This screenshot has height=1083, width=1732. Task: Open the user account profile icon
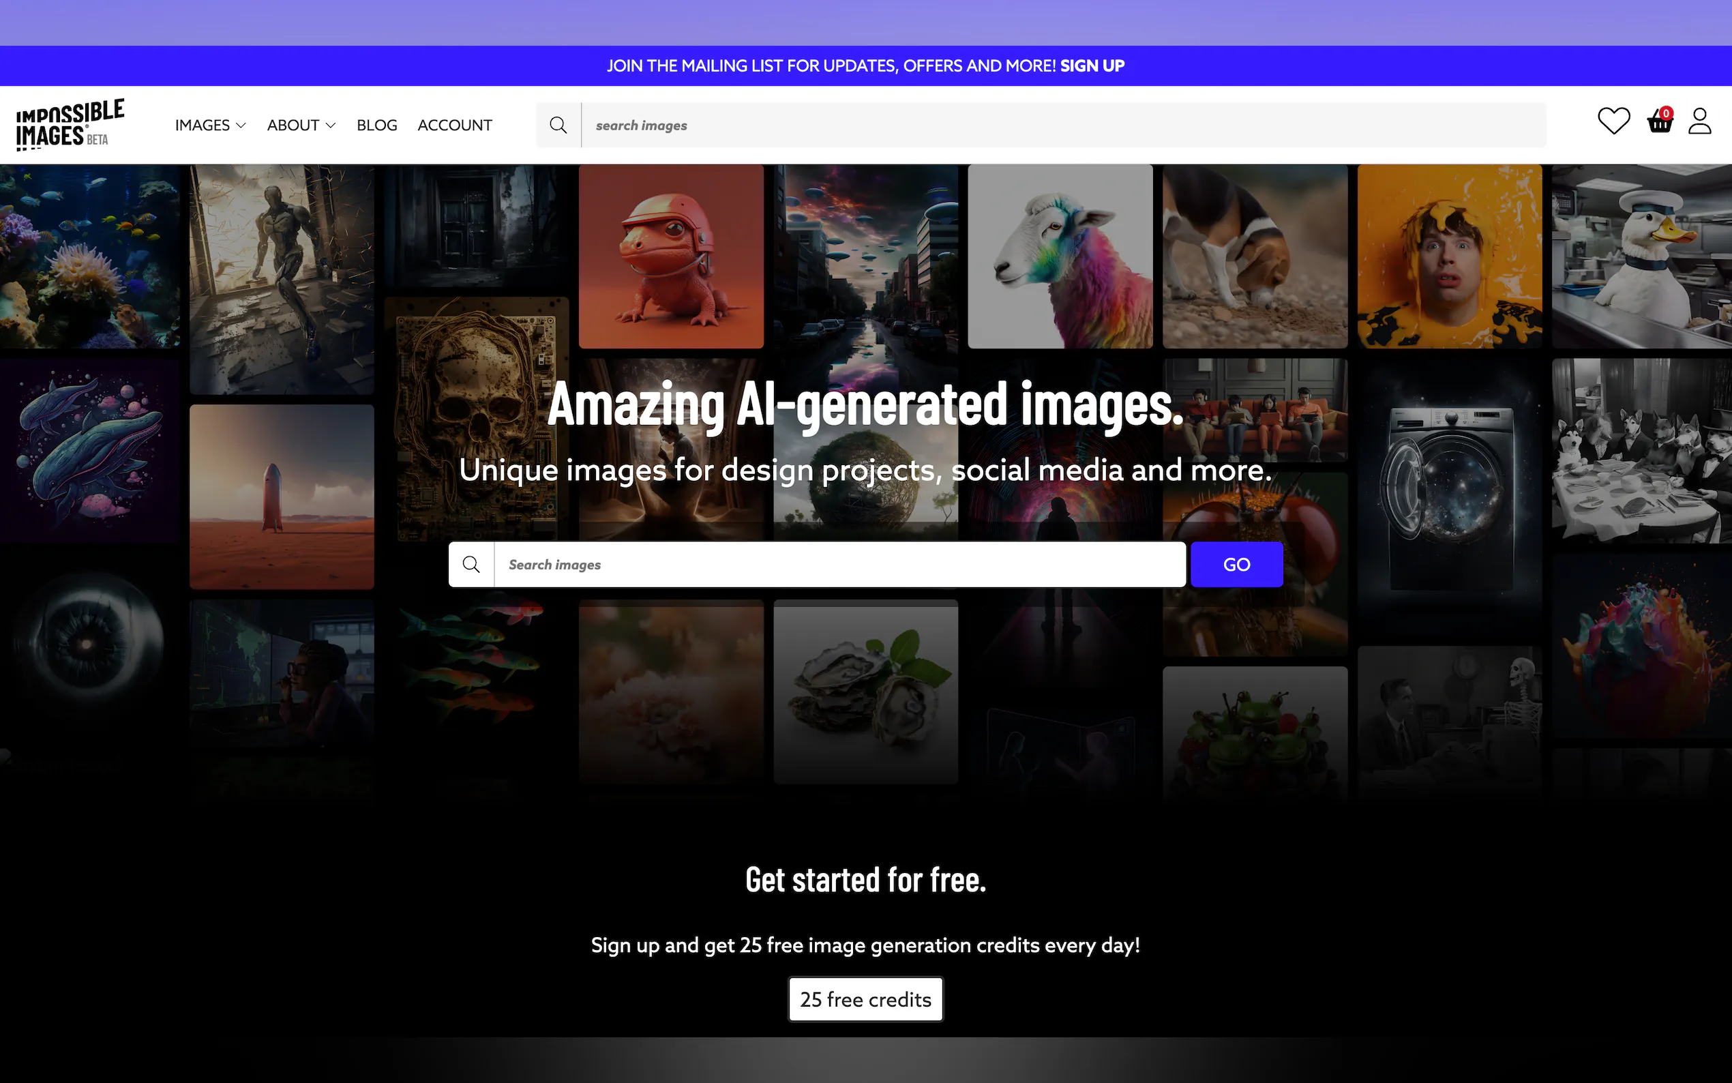coord(1701,122)
